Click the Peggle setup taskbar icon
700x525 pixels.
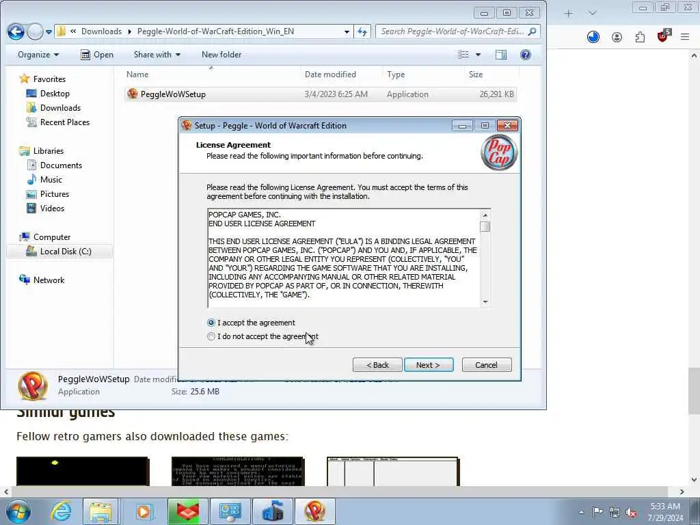(314, 511)
